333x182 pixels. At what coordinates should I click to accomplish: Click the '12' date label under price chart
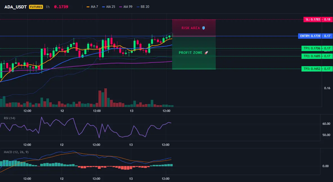[62, 111]
